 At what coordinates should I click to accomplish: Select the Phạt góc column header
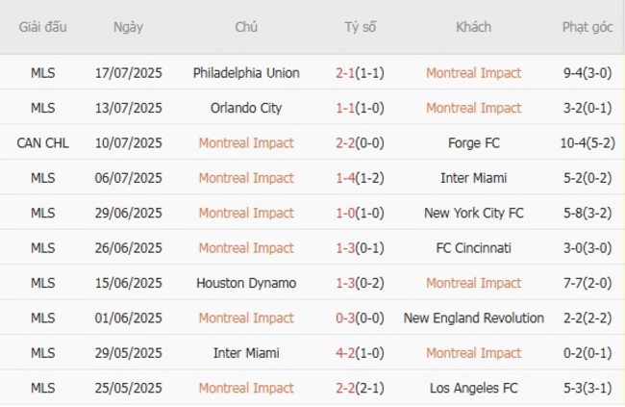[x=587, y=27]
